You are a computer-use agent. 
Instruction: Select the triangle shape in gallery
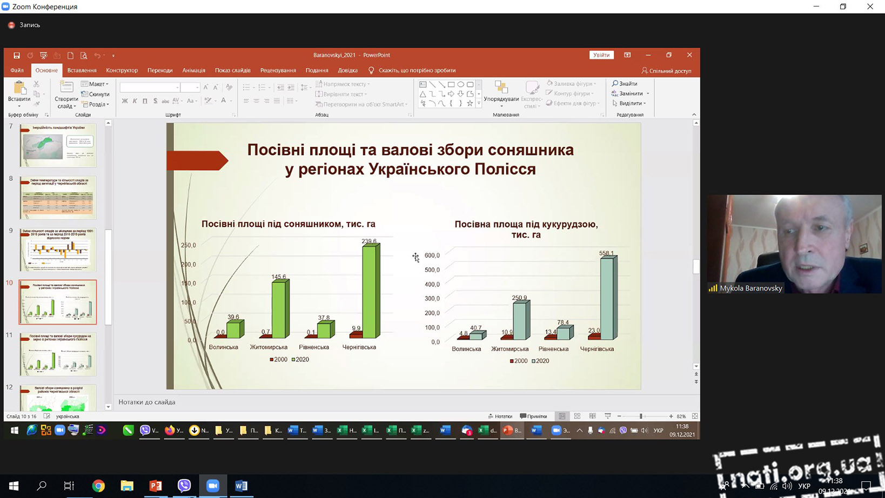423,94
